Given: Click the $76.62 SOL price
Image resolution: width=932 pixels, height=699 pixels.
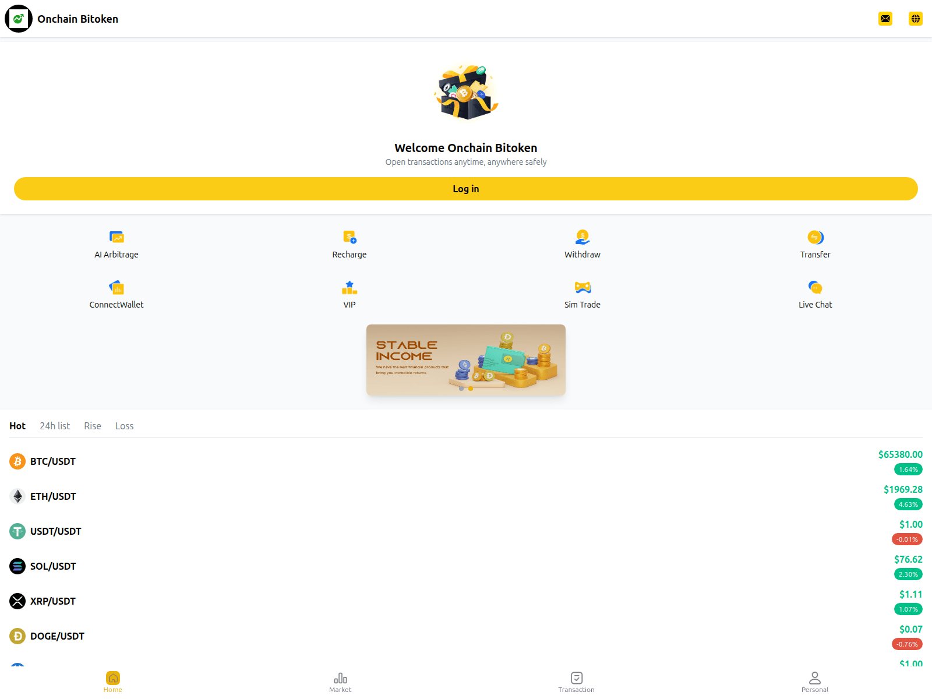Looking at the screenshot, I should click(x=908, y=559).
